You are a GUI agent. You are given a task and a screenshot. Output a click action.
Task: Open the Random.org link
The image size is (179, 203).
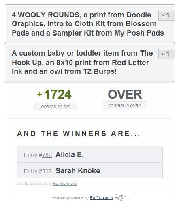[x=65, y=184]
